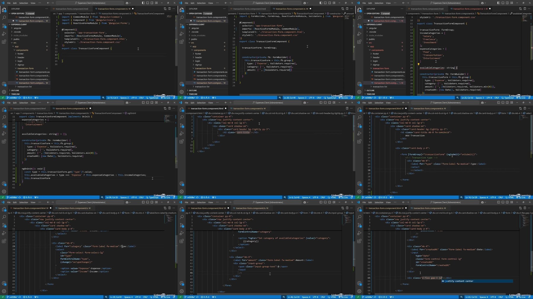Open Selection menu in window showing Ln 6, Col 42
The height and width of the screenshot is (299, 533).
click(201, 103)
